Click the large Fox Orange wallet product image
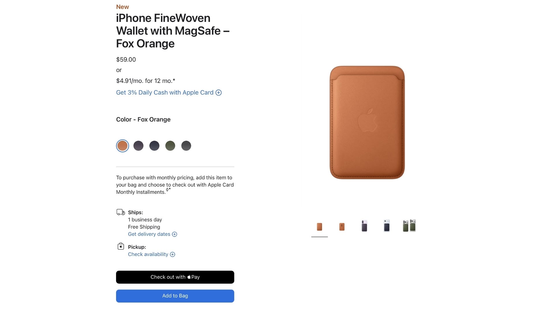Viewport: 554px width, 311px height. pyautogui.click(x=367, y=122)
